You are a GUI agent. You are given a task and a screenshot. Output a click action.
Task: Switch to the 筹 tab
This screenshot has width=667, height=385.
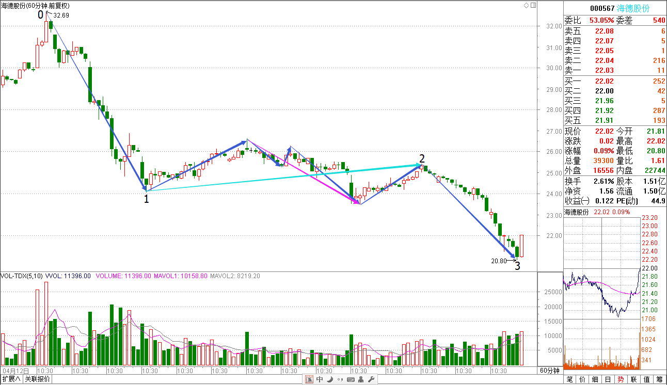tap(660, 379)
